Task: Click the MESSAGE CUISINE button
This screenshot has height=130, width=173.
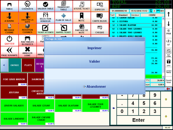Action: click(9, 29)
